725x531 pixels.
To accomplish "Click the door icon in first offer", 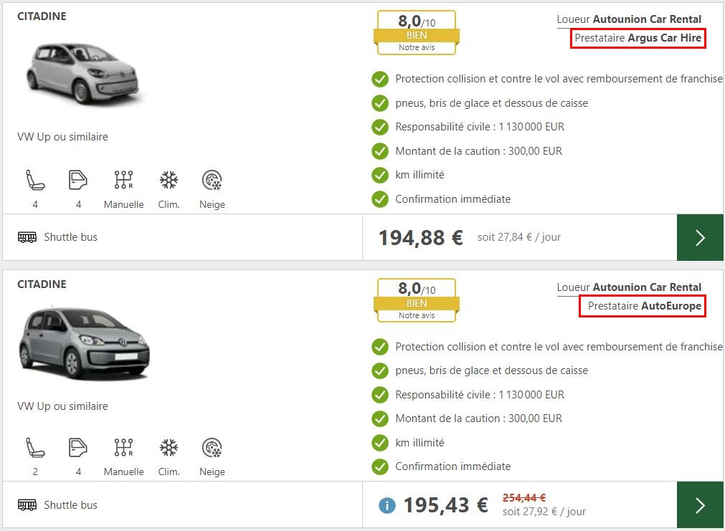I will tap(78, 180).
